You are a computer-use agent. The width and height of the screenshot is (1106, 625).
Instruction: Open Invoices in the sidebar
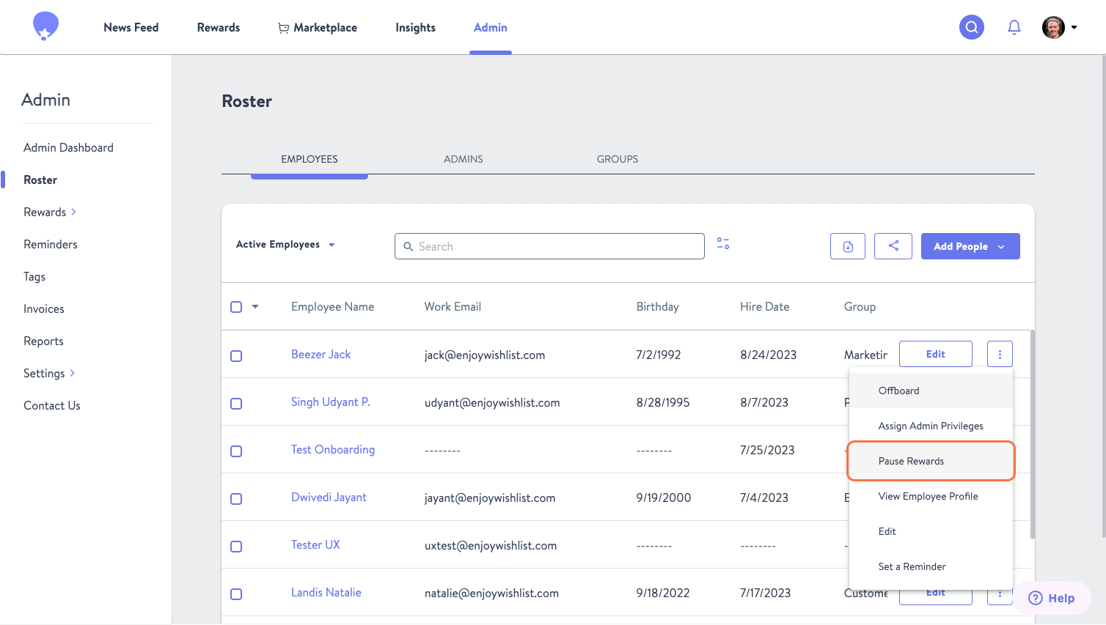tap(44, 308)
